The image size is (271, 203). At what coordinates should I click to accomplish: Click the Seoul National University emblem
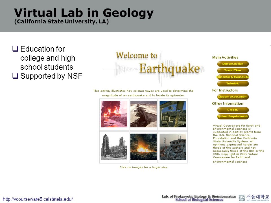(242, 198)
